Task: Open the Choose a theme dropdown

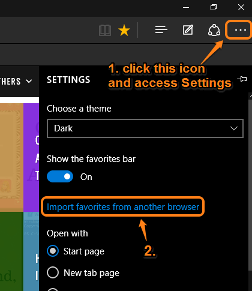Action: coord(145,128)
